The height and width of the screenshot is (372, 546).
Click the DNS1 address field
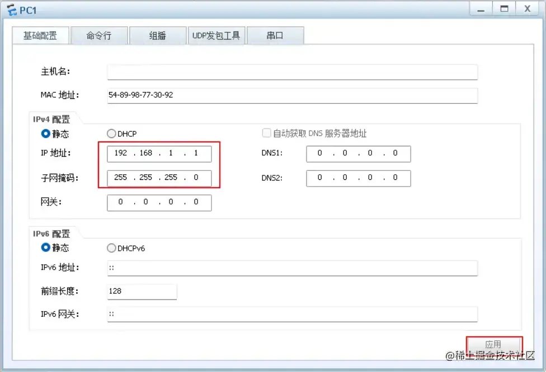(x=358, y=154)
